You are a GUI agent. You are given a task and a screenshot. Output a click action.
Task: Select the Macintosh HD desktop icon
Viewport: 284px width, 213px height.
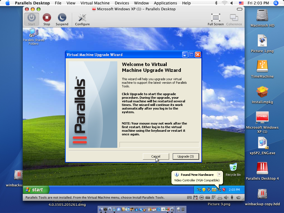(262, 18)
